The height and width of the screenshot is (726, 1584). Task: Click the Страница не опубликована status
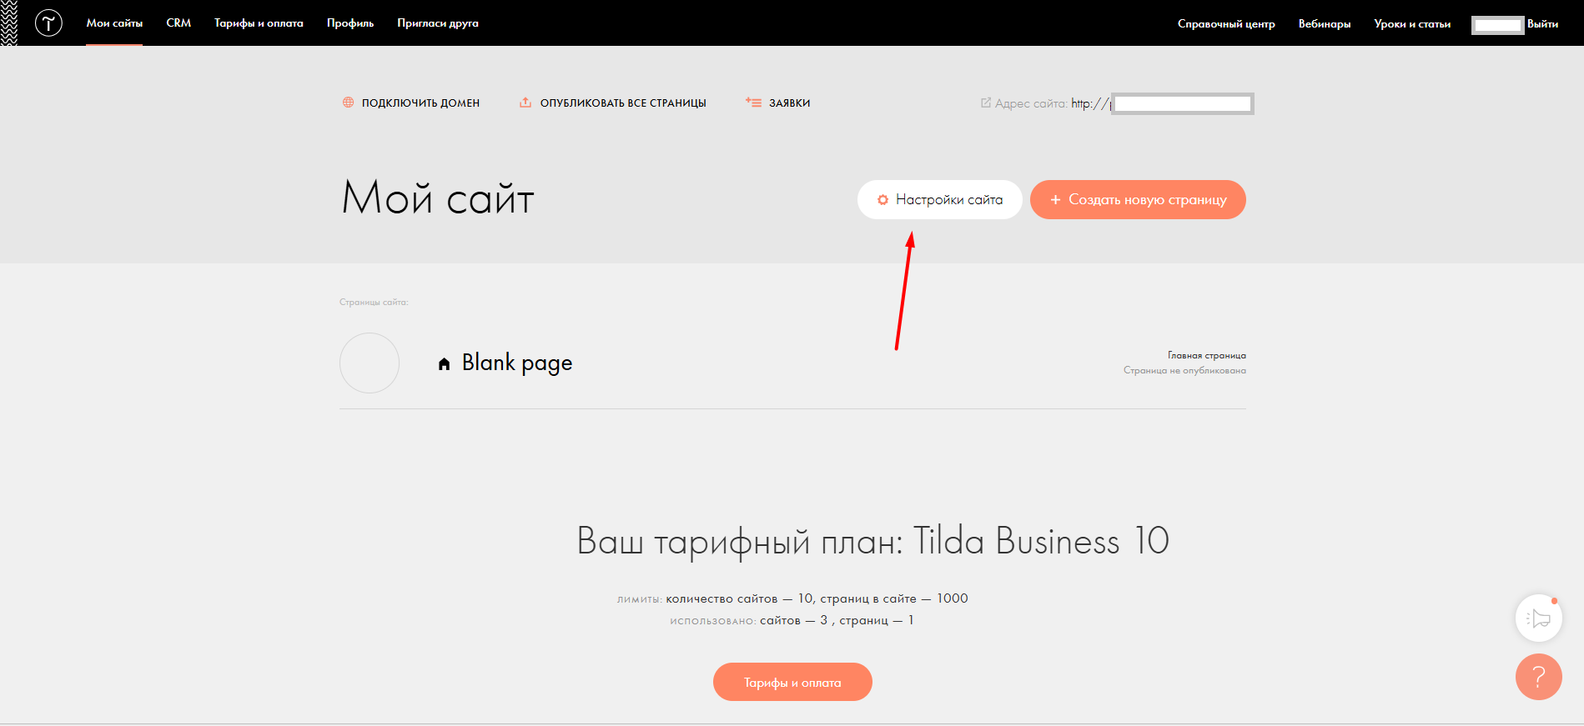click(x=1184, y=370)
